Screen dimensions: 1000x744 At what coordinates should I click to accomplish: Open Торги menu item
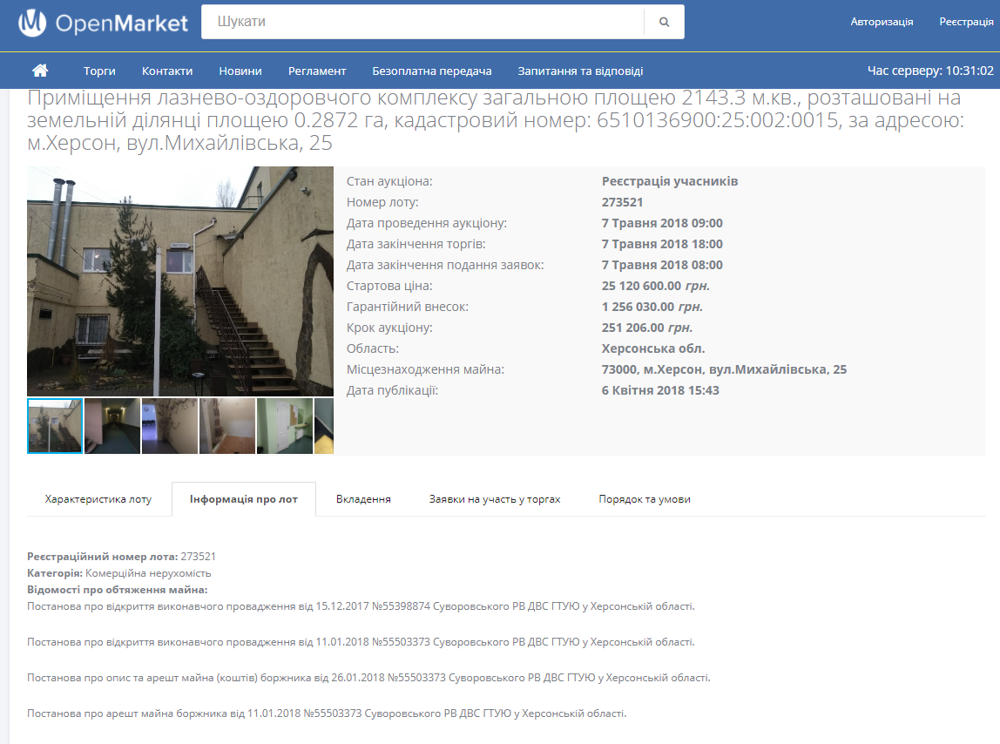(99, 71)
